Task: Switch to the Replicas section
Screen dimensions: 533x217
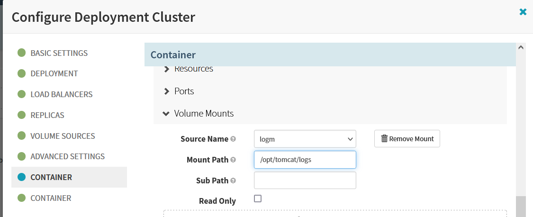Action: (47, 115)
